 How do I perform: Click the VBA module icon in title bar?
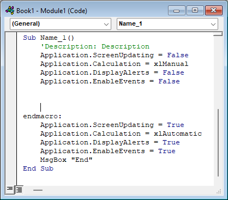10,10
